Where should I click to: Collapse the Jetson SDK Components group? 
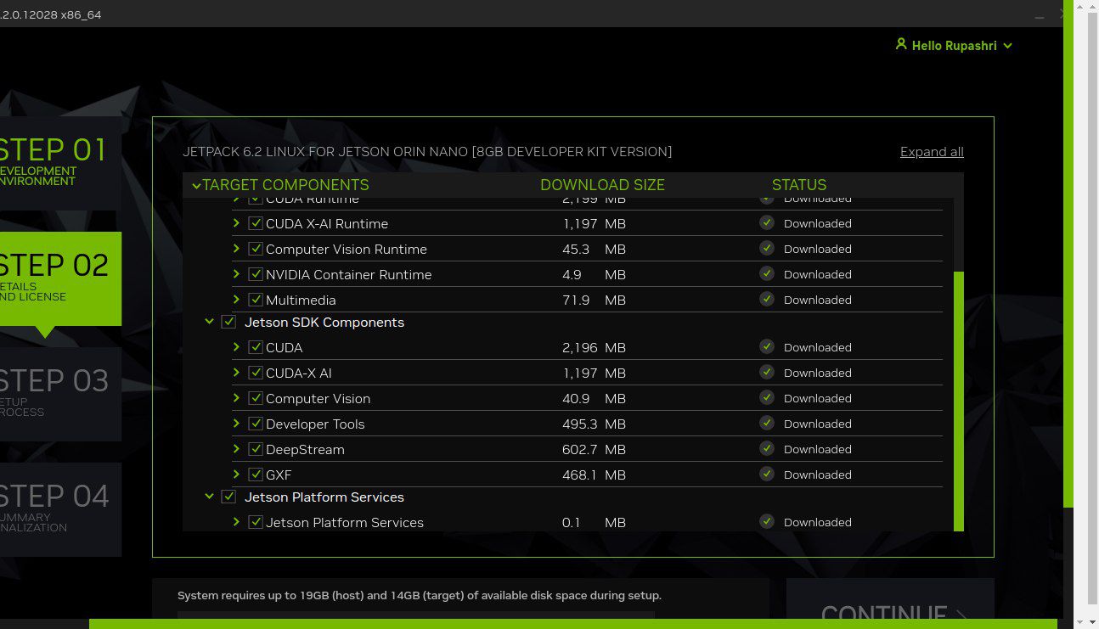pos(209,323)
